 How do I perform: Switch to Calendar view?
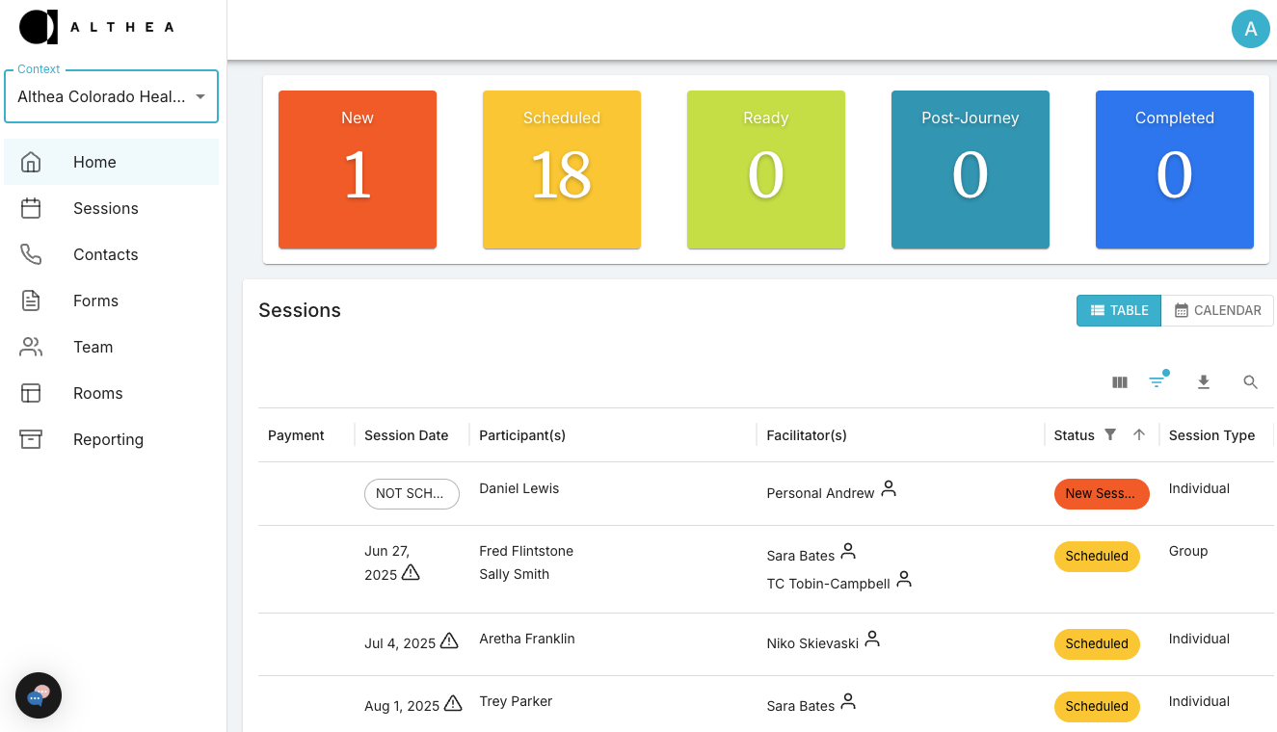point(1217,310)
